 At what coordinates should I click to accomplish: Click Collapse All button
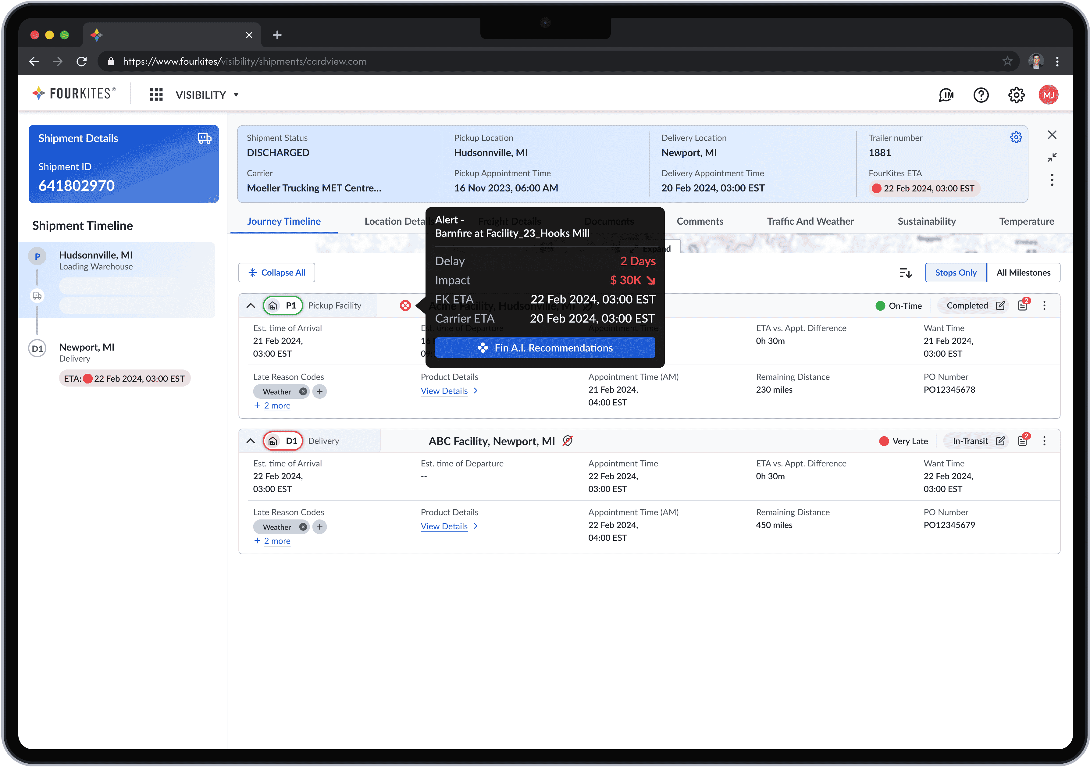(277, 273)
